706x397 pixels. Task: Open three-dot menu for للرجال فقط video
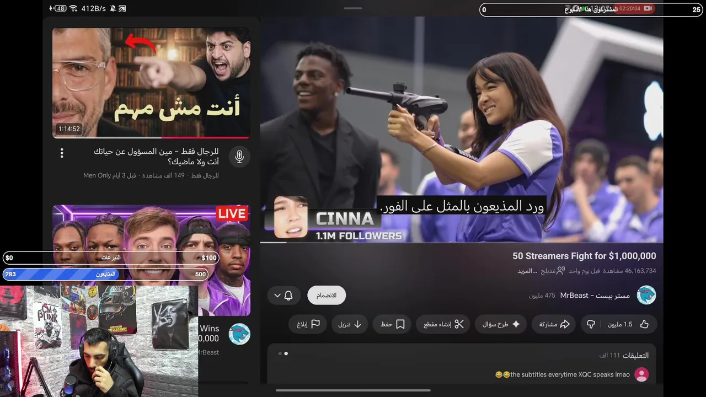tap(62, 153)
